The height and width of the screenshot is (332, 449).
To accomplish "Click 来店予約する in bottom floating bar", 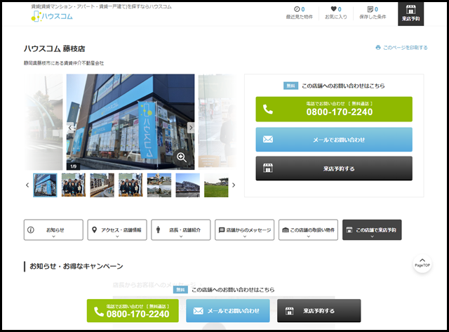I will [319, 311].
